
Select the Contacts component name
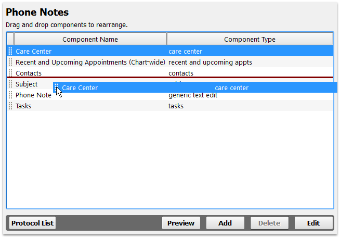coord(29,73)
